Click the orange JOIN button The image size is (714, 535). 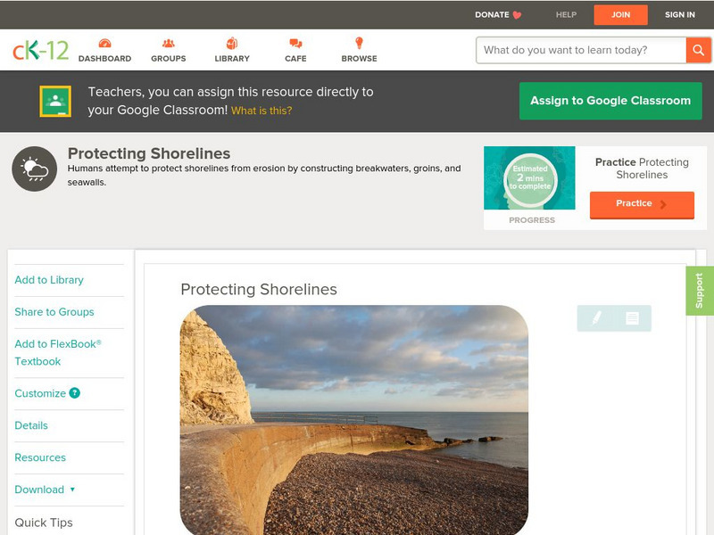pos(620,15)
